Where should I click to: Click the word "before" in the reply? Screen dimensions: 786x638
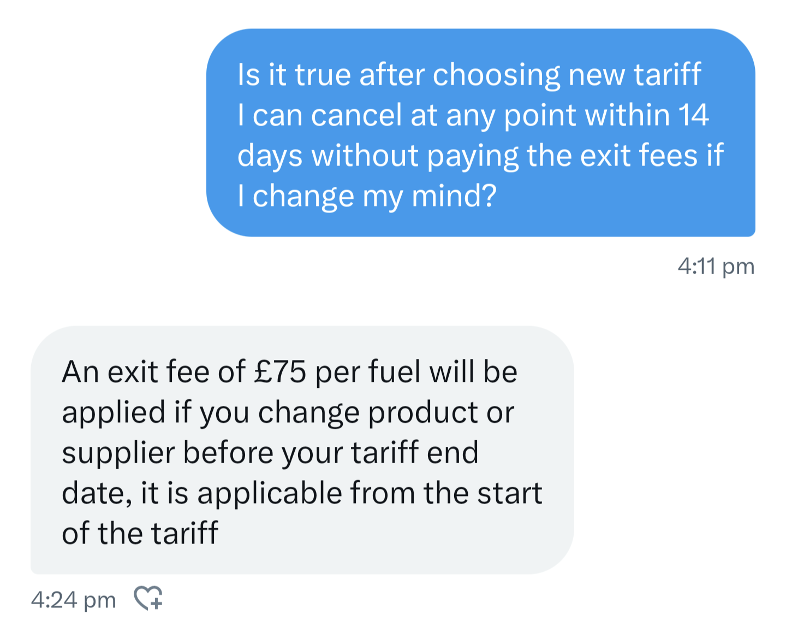pos(228,453)
